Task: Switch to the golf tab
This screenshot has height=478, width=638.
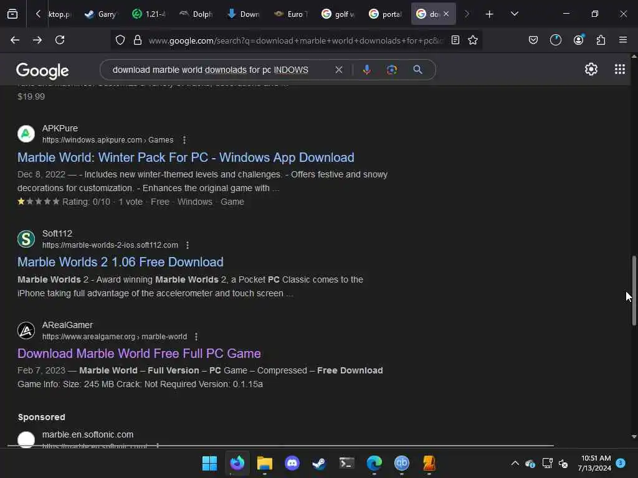Action: 338,14
